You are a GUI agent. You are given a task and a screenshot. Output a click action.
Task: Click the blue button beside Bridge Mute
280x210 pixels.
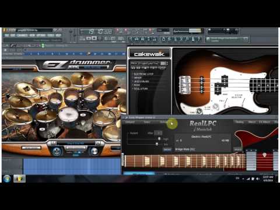(x=167, y=149)
